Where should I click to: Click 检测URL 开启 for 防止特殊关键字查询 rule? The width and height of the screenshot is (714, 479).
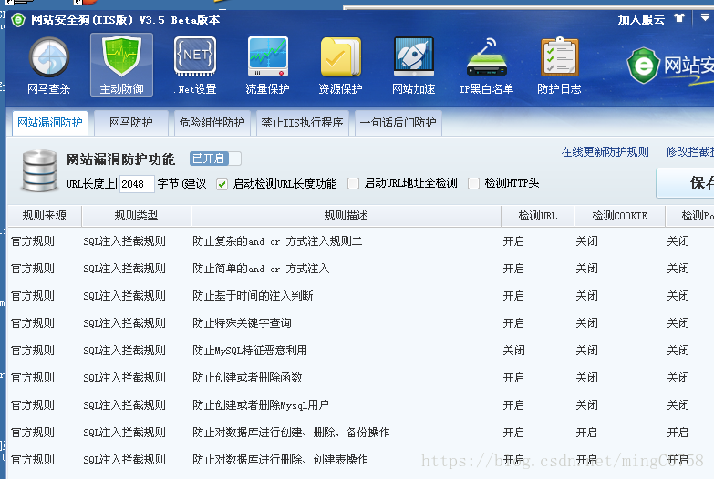coord(513,323)
